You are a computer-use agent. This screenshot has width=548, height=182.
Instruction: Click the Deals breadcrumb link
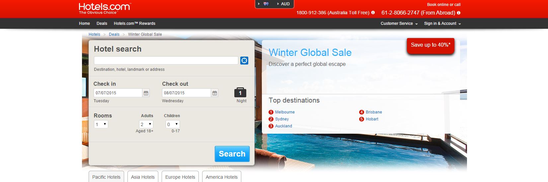tap(114, 34)
